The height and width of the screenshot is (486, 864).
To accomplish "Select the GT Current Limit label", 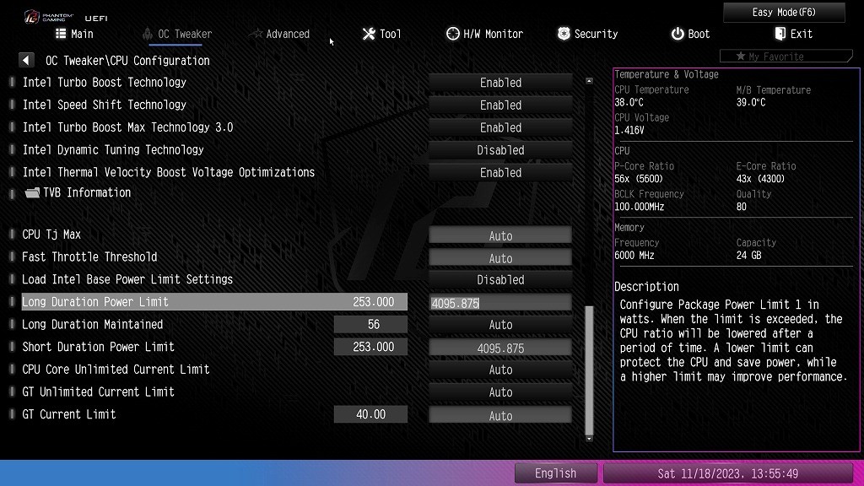I will pyautogui.click(x=69, y=414).
